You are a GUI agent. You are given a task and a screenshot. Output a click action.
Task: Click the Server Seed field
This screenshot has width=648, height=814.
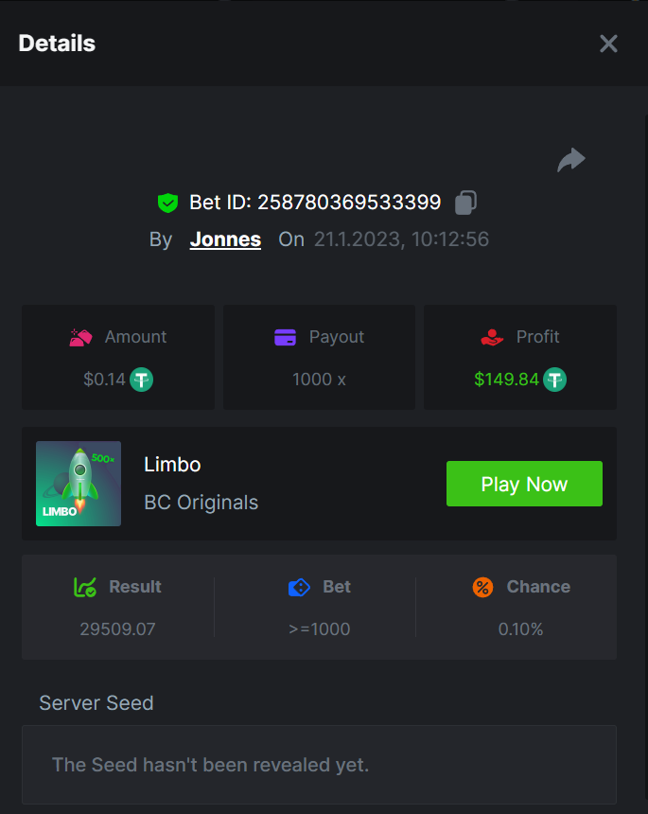coord(319,764)
